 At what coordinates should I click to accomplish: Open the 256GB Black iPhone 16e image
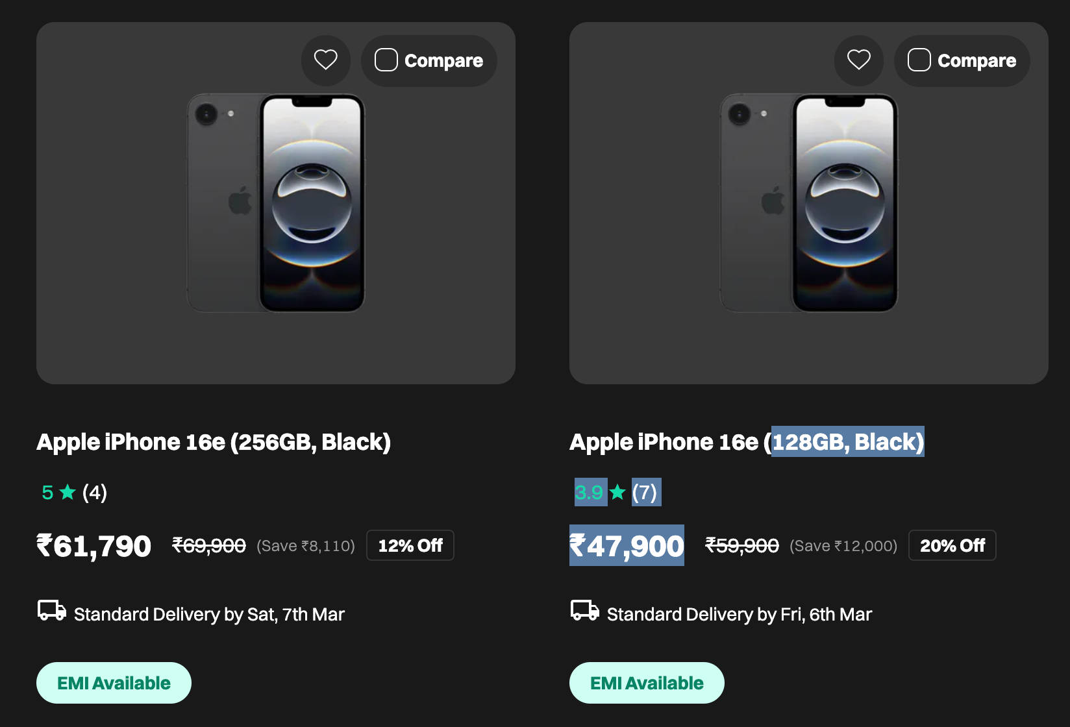pos(276,203)
